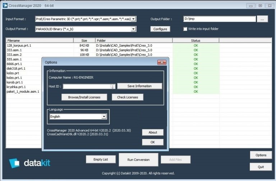This screenshot has height=181, width=276.
Task: Click the Host ID spinner arrows
Action: pos(112,86)
